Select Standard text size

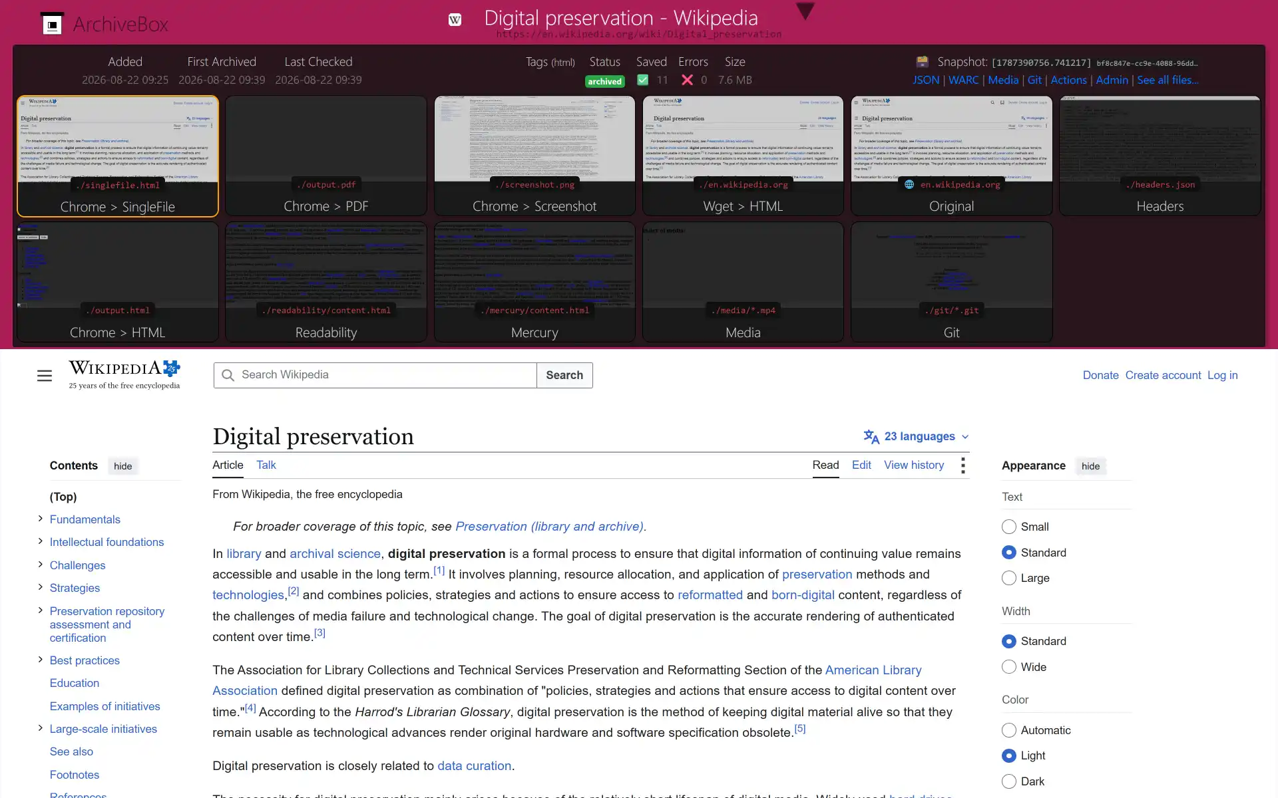pos(1009,553)
